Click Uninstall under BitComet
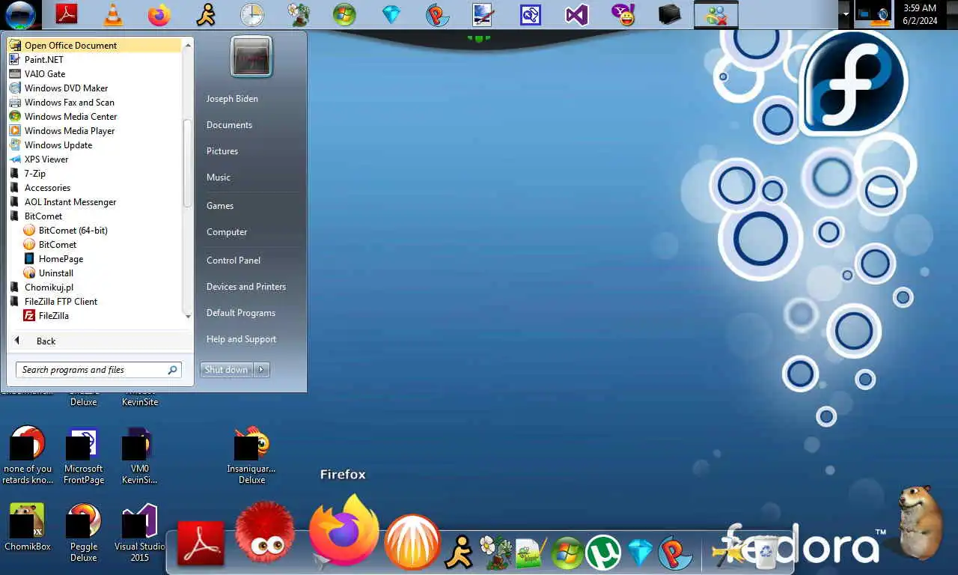This screenshot has width=958, height=575. point(55,273)
